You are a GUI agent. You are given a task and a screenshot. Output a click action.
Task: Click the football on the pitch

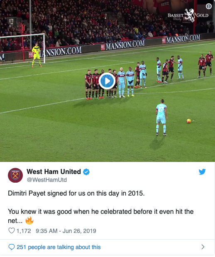tap(189, 121)
